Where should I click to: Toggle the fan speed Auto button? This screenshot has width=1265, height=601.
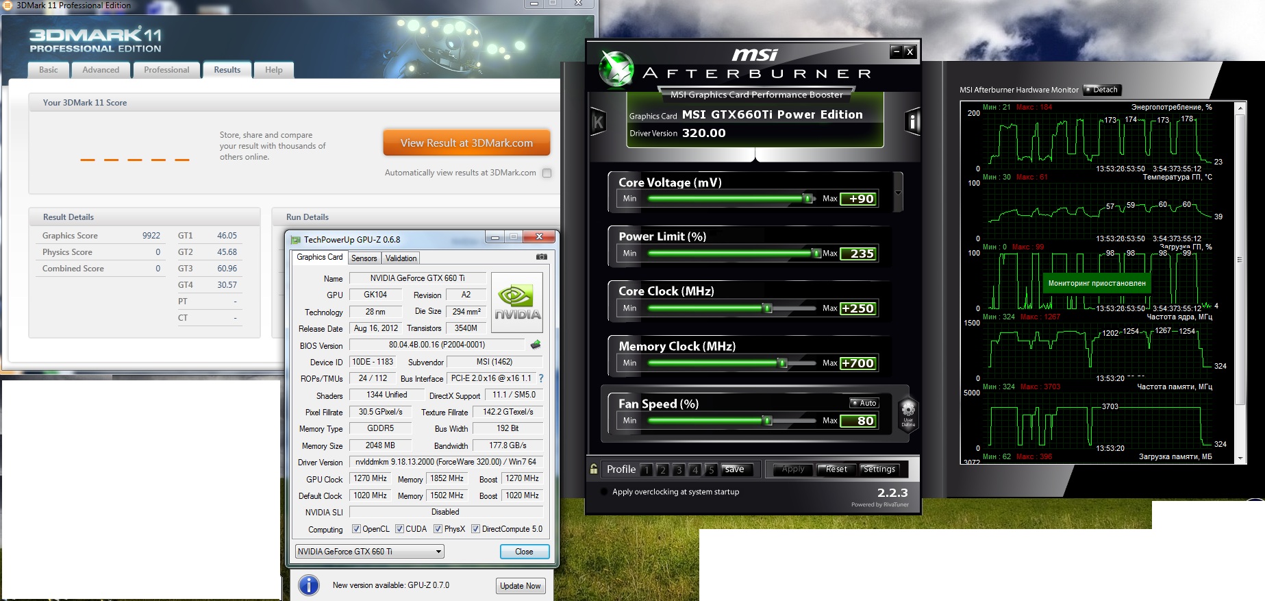[x=864, y=403]
